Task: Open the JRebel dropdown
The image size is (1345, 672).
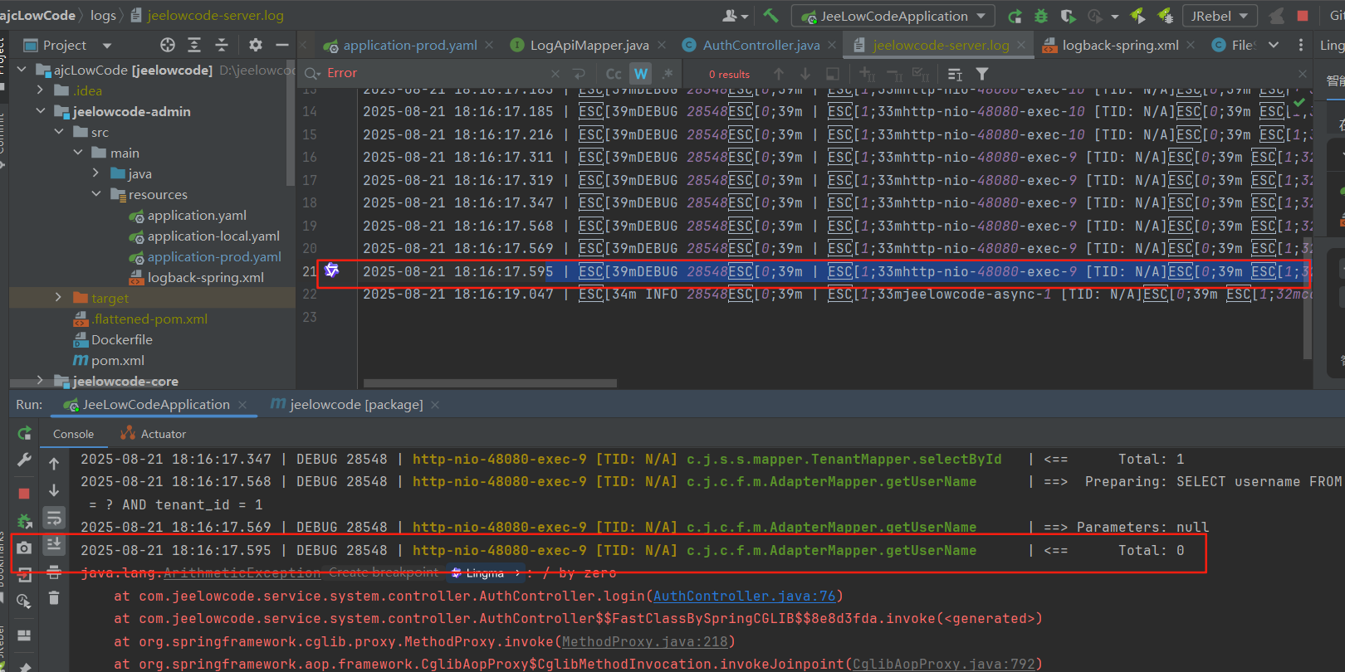Action: pos(1220,16)
